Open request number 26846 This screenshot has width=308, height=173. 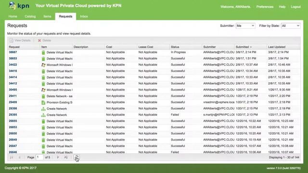pos(13,152)
